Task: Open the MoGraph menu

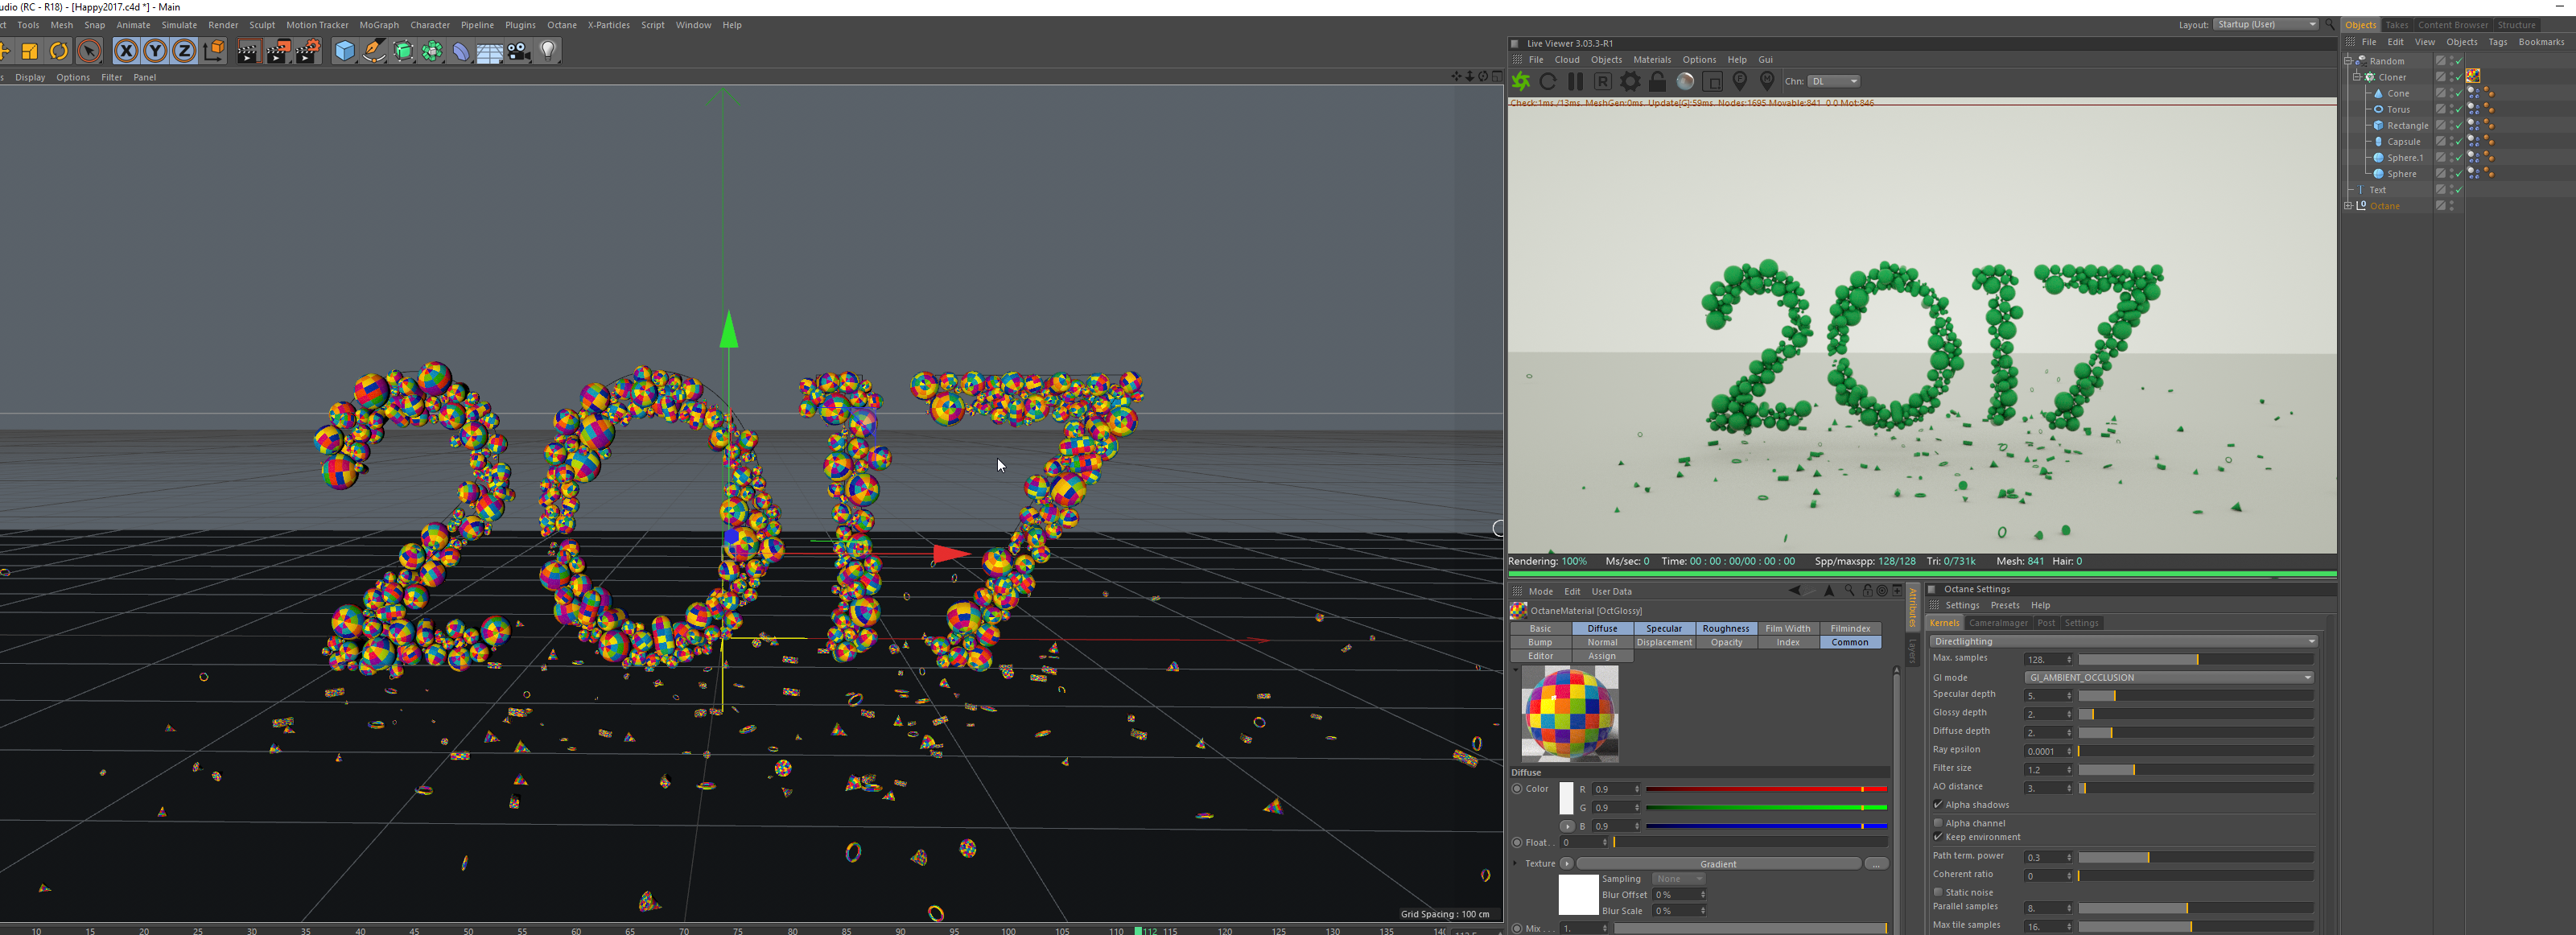Action: [378, 25]
